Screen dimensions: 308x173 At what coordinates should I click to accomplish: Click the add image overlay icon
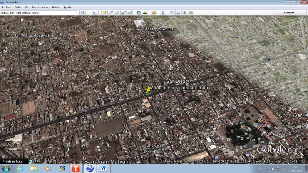tap(123, 13)
